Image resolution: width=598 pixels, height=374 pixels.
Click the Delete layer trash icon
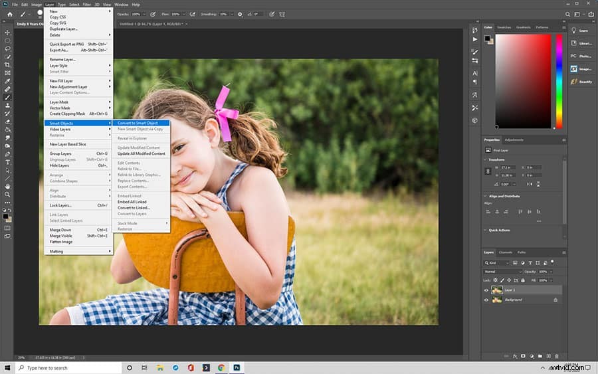click(x=557, y=356)
